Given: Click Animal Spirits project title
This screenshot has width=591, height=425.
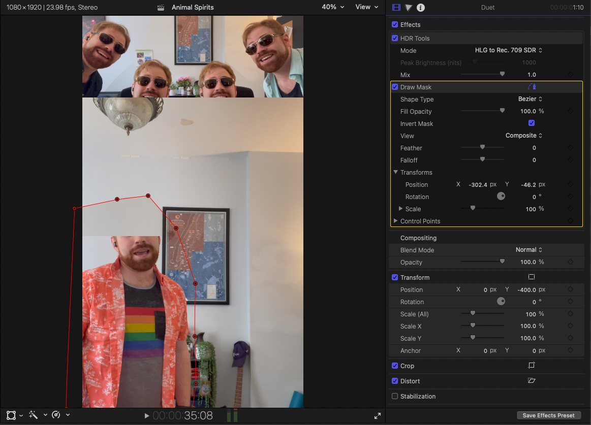Looking at the screenshot, I should click(193, 7).
